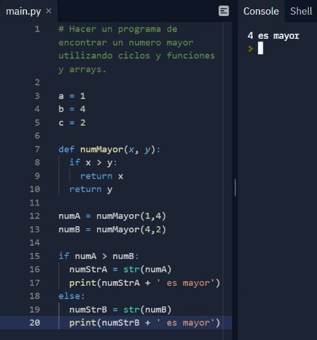Click the highlighted print(numStrB) line
The height and width of the screenshot is (340, 317).
coord(144,323)
